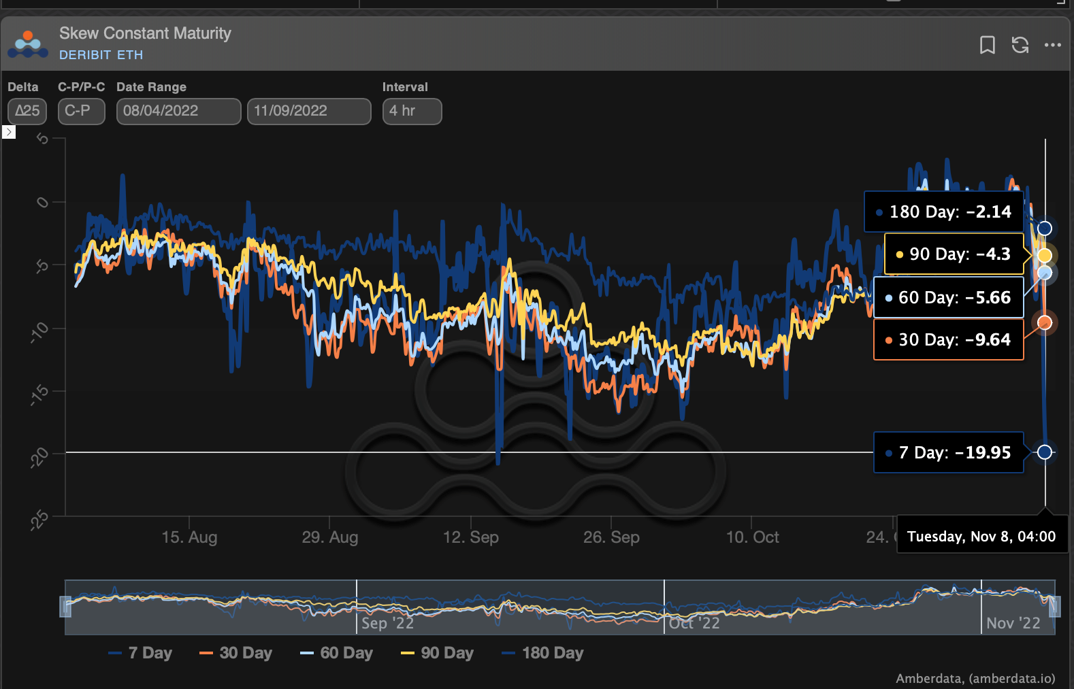Click the end date field 11/09/2022
The image size is (1074, 689).
tap(309, 111)
